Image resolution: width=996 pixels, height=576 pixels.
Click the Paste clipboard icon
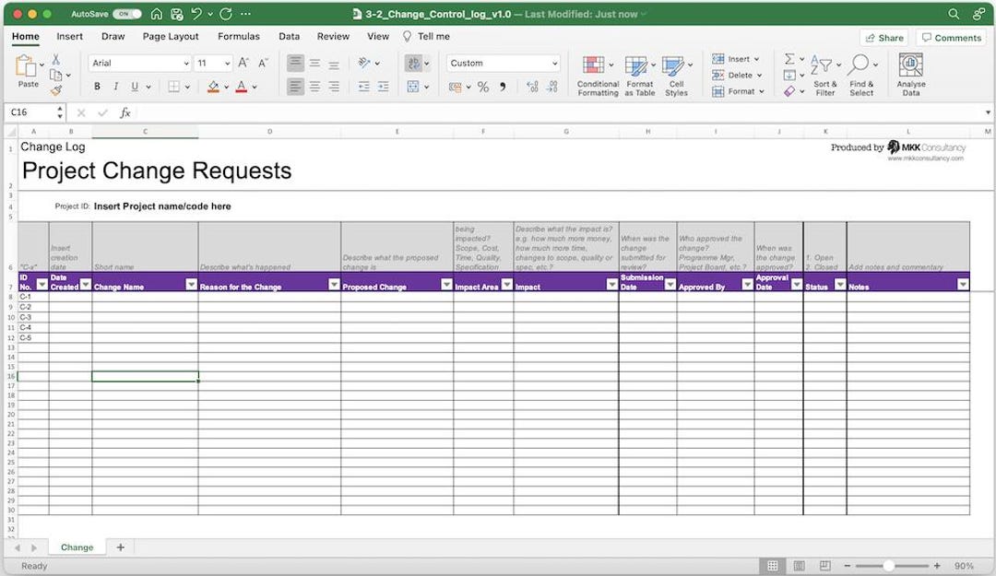tap(26, 65)
